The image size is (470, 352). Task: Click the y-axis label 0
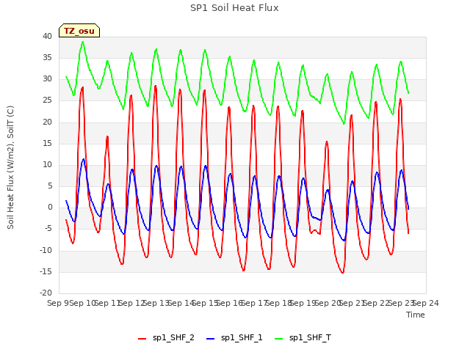pos(50,207)
